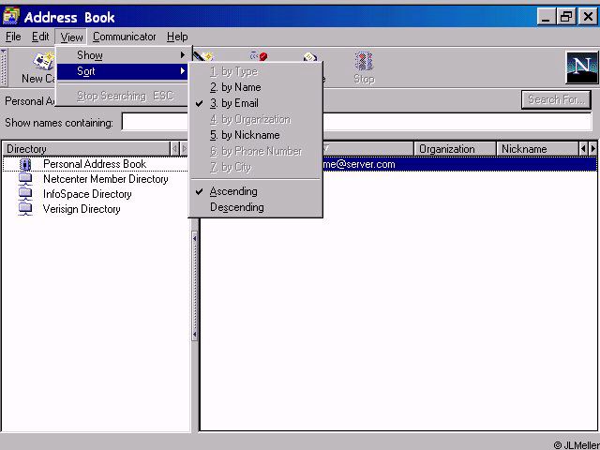Choose the Ascending sort order
The image size is (600, 450).
coord(256,191)
